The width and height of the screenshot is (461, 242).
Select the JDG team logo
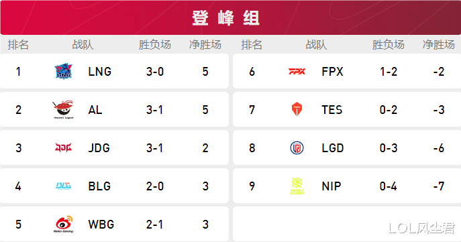pyautogui.click(x=63, y=147)
